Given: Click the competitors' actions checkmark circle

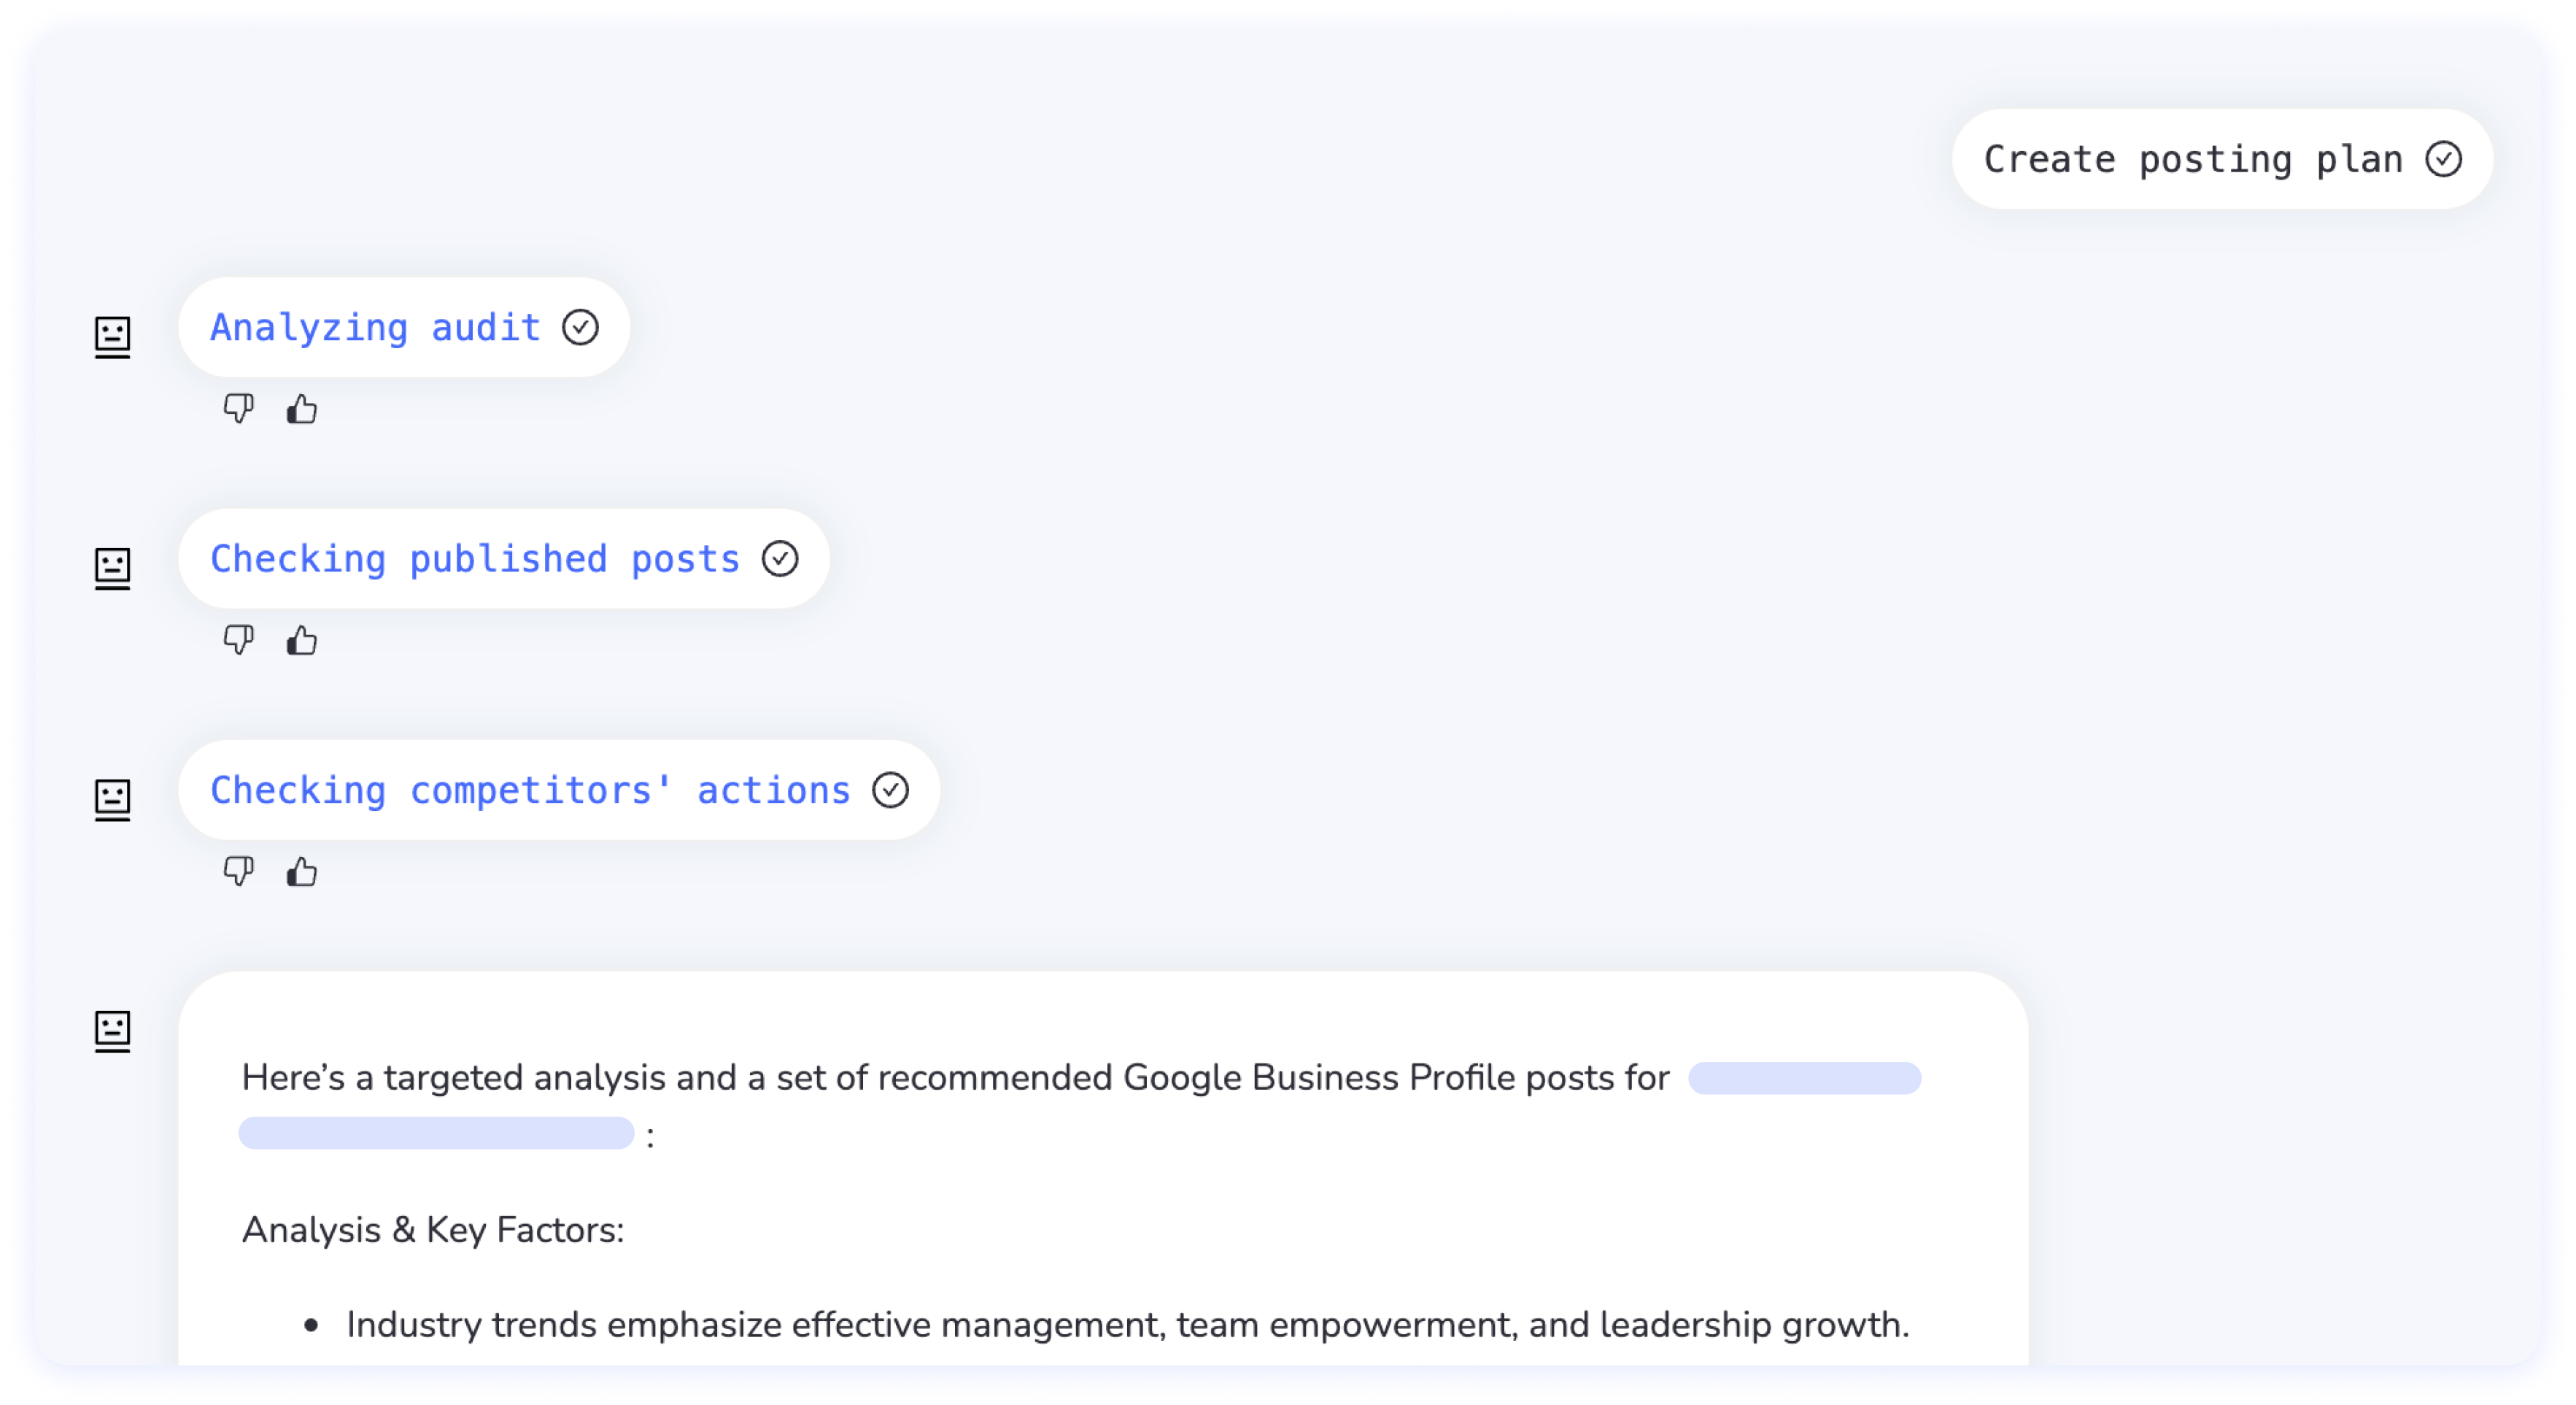Looking at the screenshot, I should pyautogui.click(x=890, y=790).
